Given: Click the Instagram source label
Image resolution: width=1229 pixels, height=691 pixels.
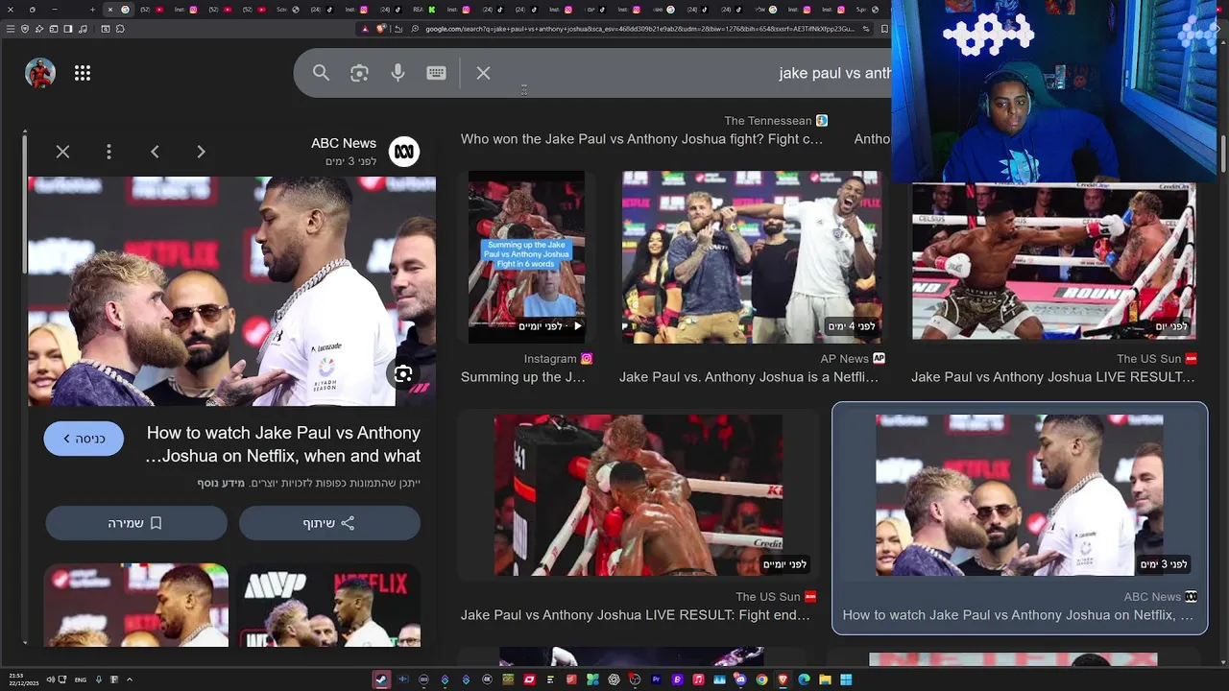Looking at the screenshot, I should click(x=550, y=359).
